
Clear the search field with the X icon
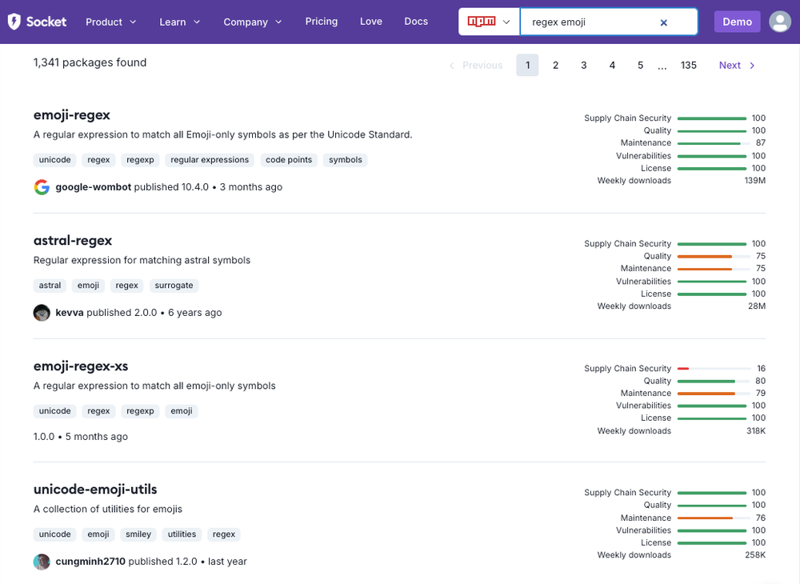(664, 22)
